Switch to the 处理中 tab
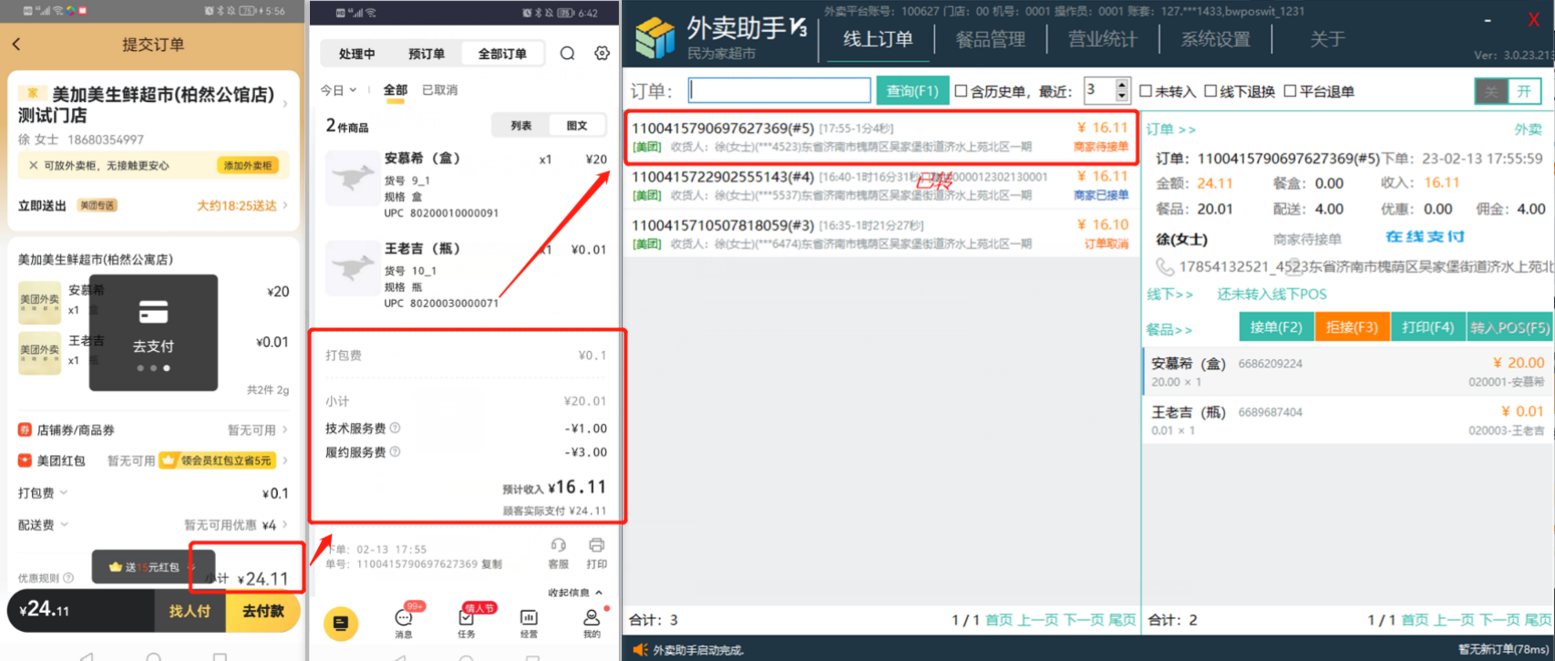The height and width of the screenshot is (661, 1555). (356, 54)
